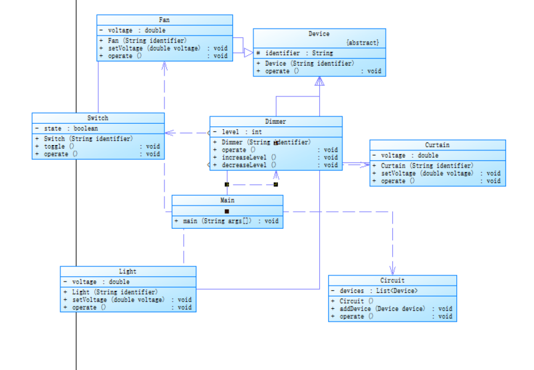Click dashed arrowhead pointing to Switch
Viewport: 534px width, 370px height.
point(170,133)
